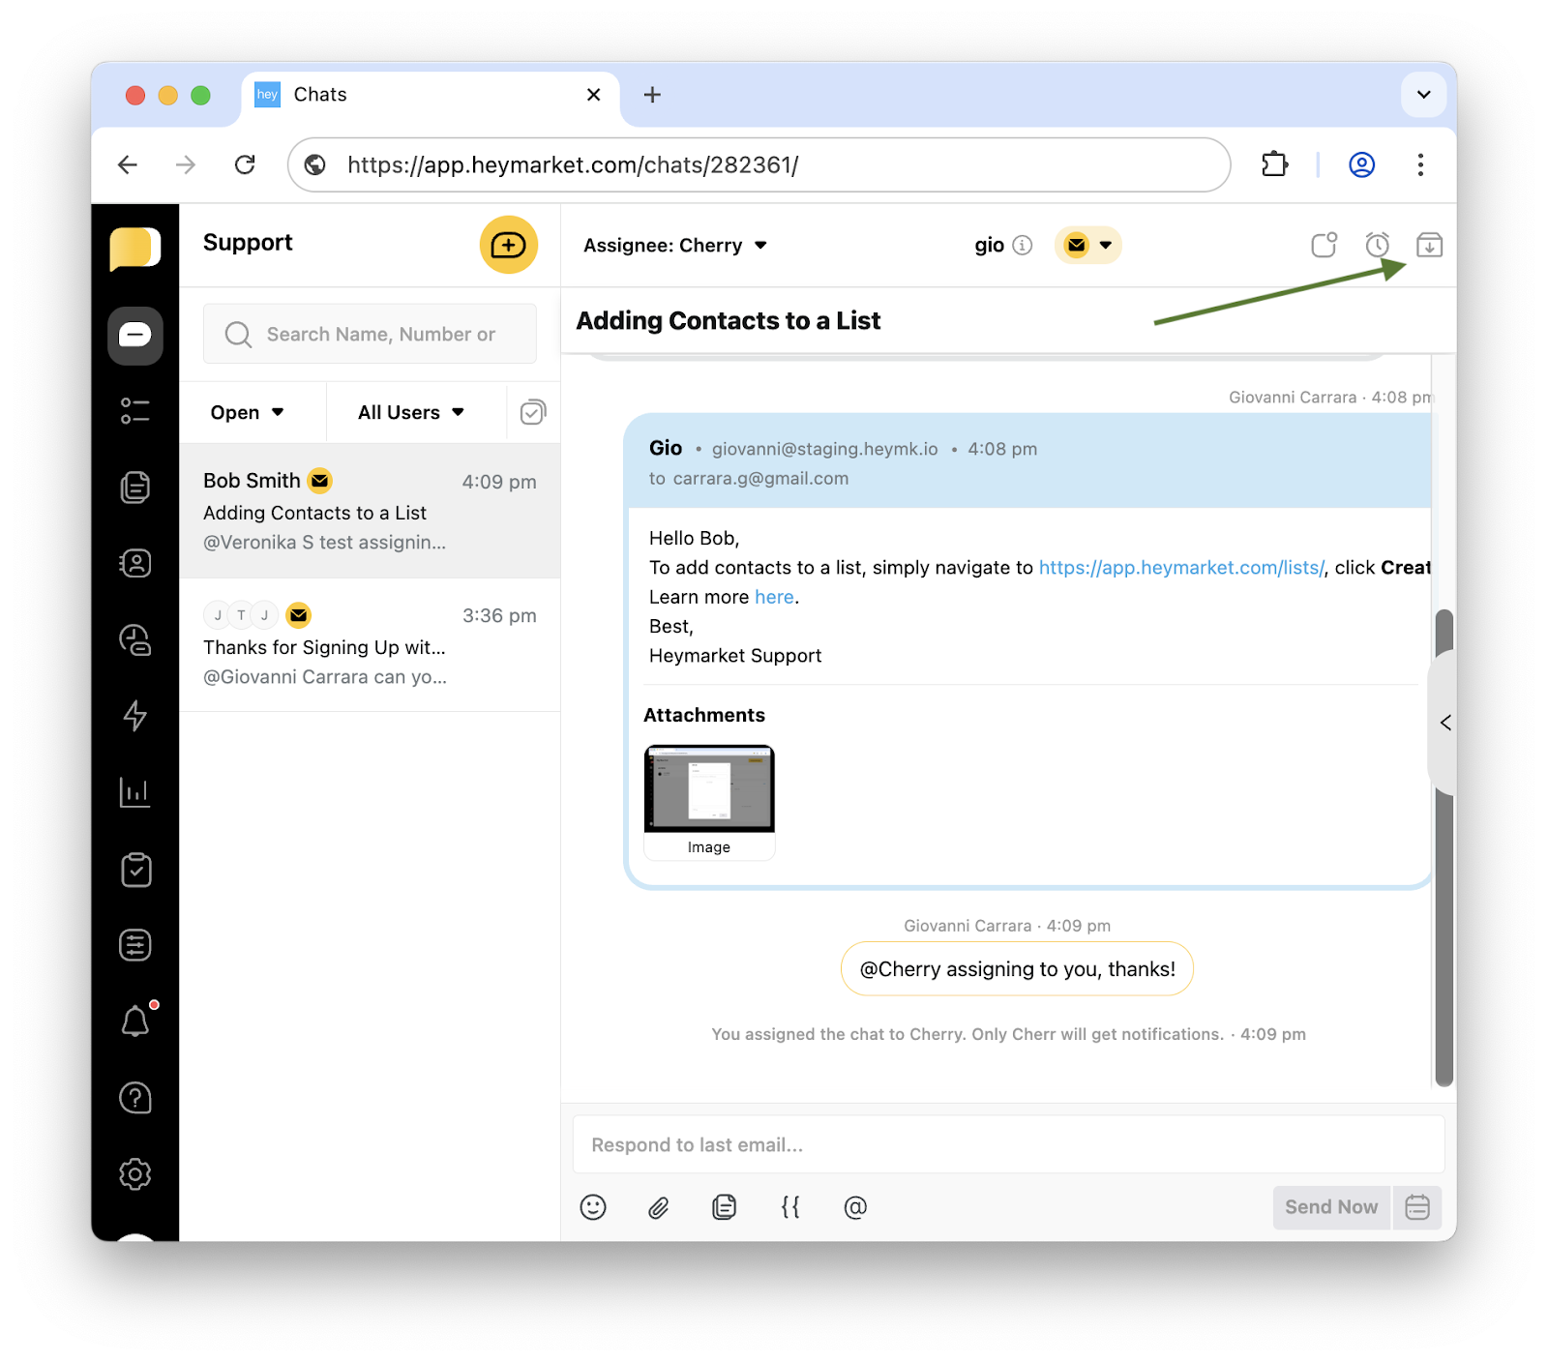Open the Templates sidebar icon
The width and height of the screenshot is (1548, 1362).
pyautogui.click(x=135, y=487)
